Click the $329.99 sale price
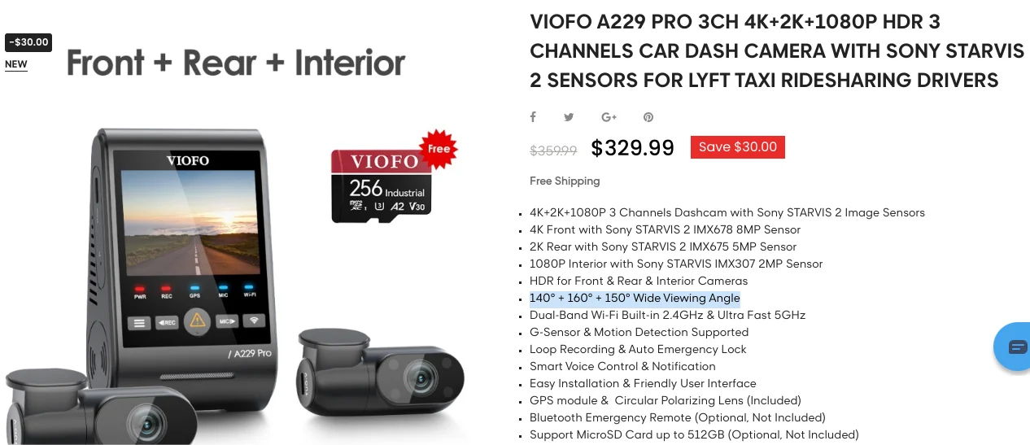This screenshot has height=445, width=1030. coord(632,148)
